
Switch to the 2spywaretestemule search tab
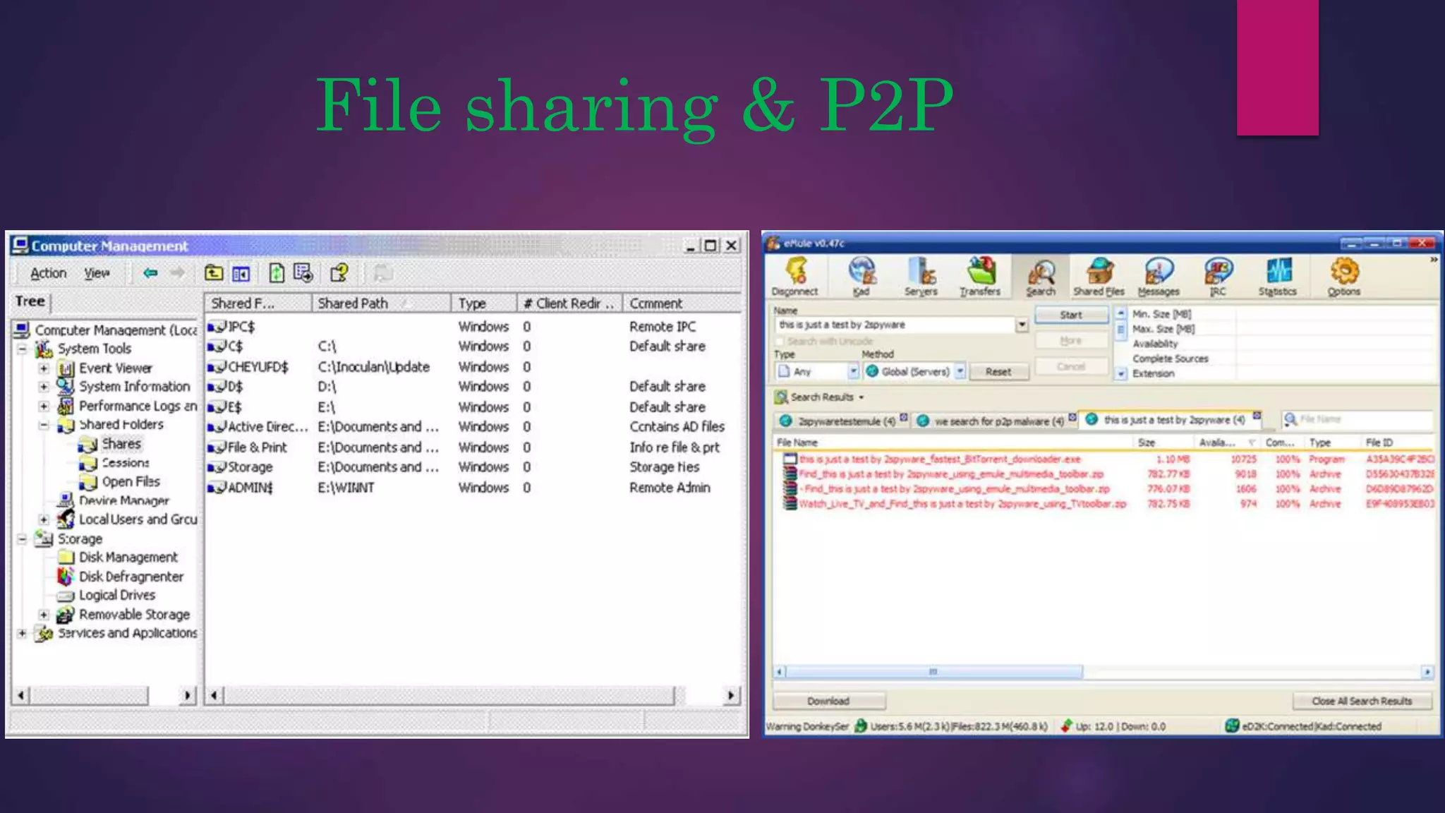(842, 421)
